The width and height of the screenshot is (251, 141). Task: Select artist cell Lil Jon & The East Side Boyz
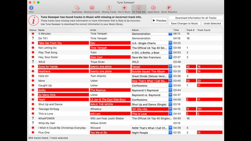point(110,100)
